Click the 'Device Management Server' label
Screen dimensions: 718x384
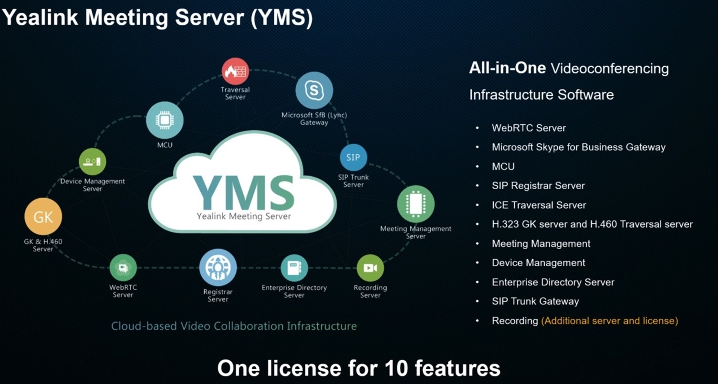(93, 185)
